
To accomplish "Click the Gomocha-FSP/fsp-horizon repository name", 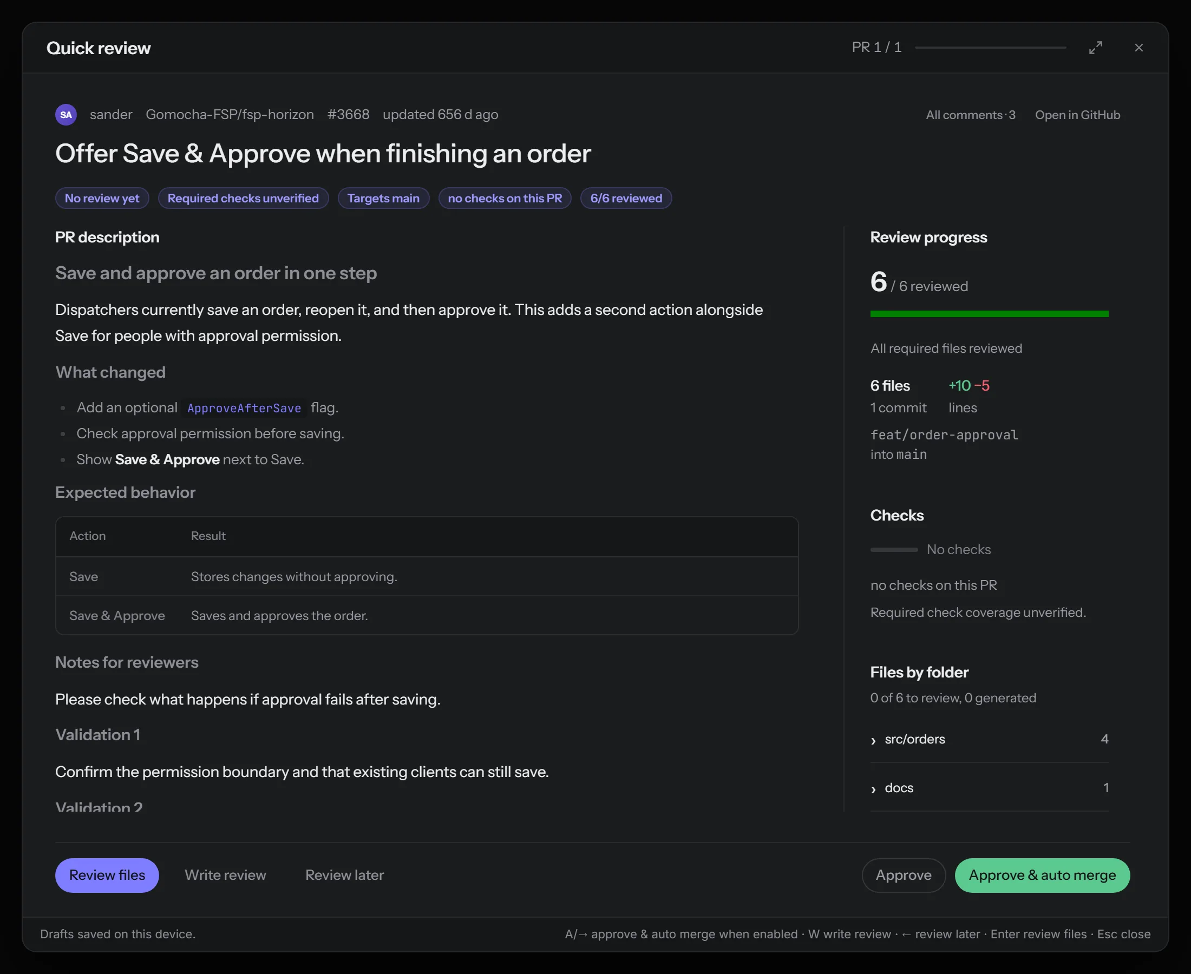I will coord(230,115).
